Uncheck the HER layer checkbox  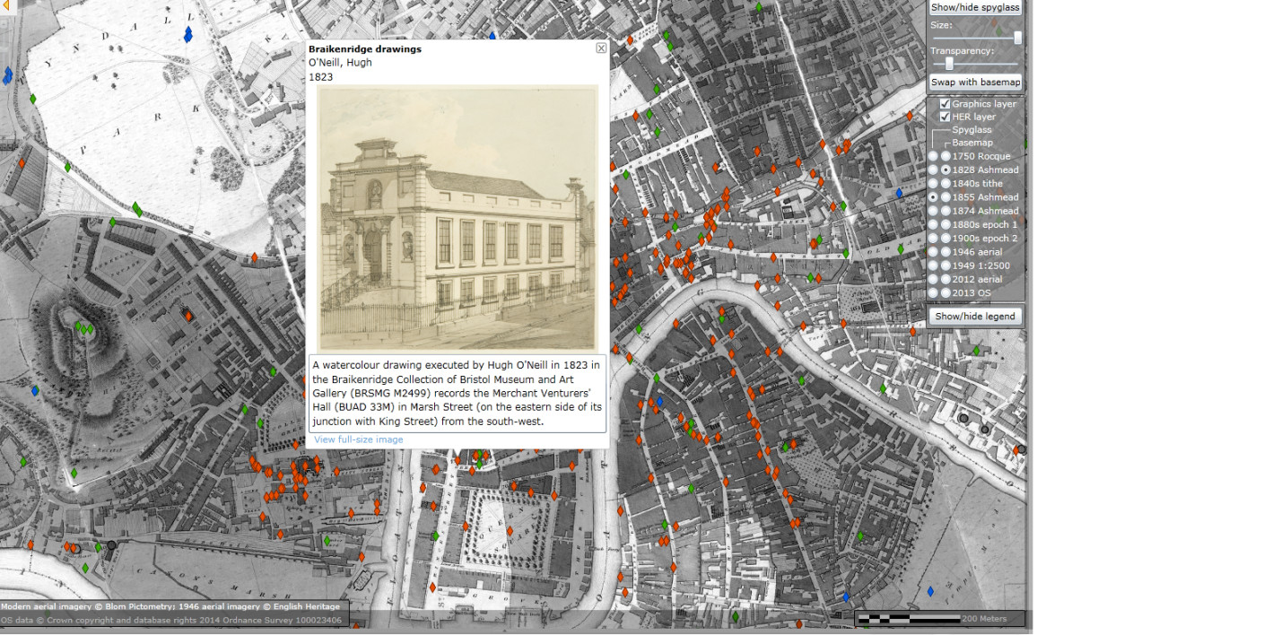pos(945,117)
